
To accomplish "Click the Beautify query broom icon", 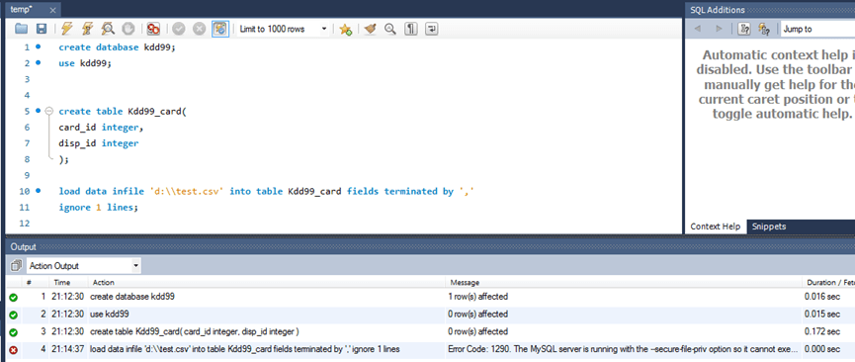I will pyautogui.click(x=371, y=29).
